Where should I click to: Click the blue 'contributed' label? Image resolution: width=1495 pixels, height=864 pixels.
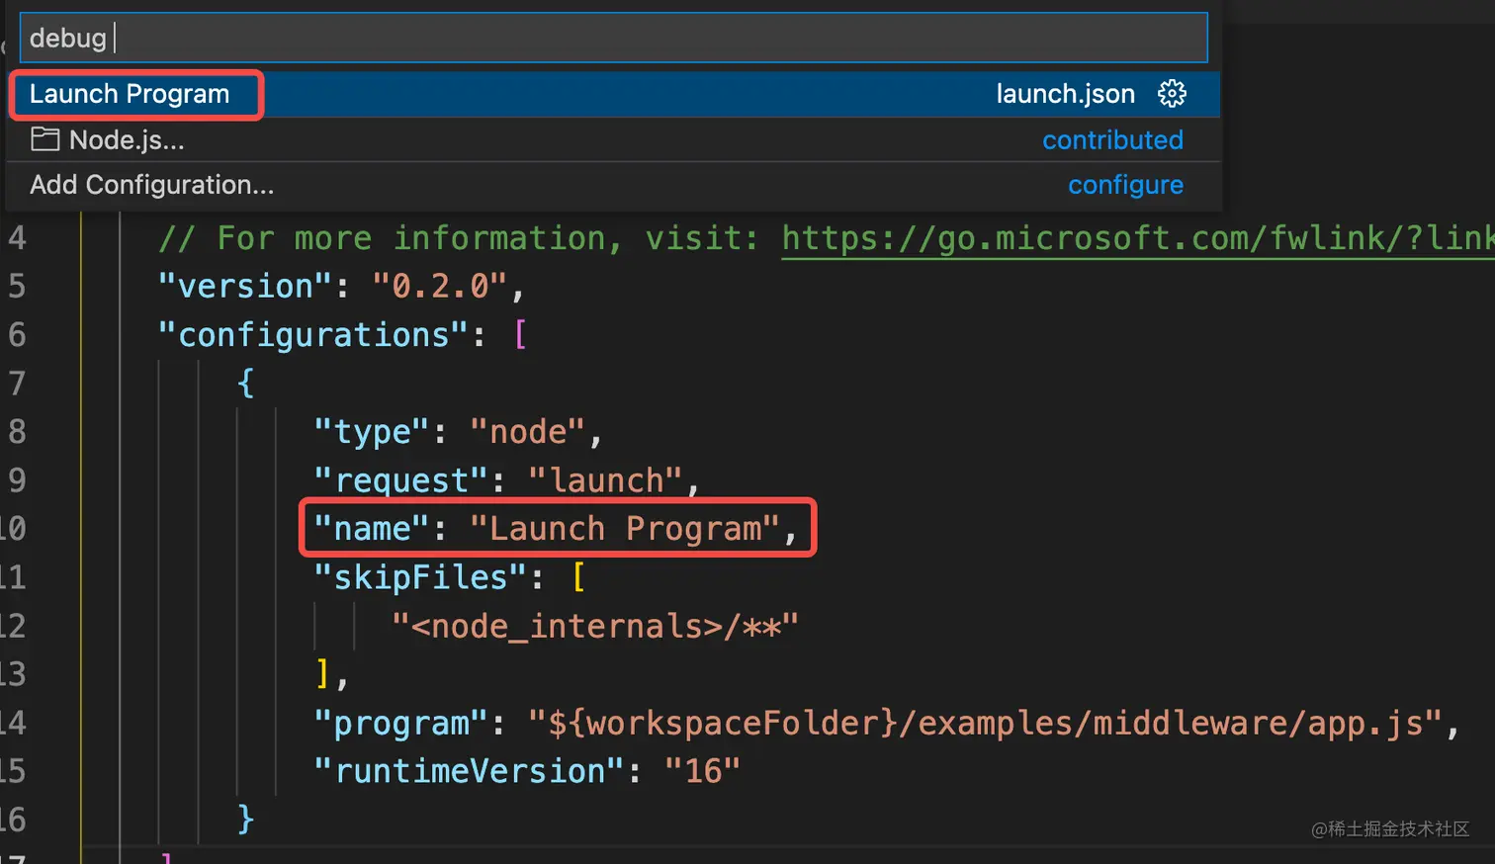1112,140
